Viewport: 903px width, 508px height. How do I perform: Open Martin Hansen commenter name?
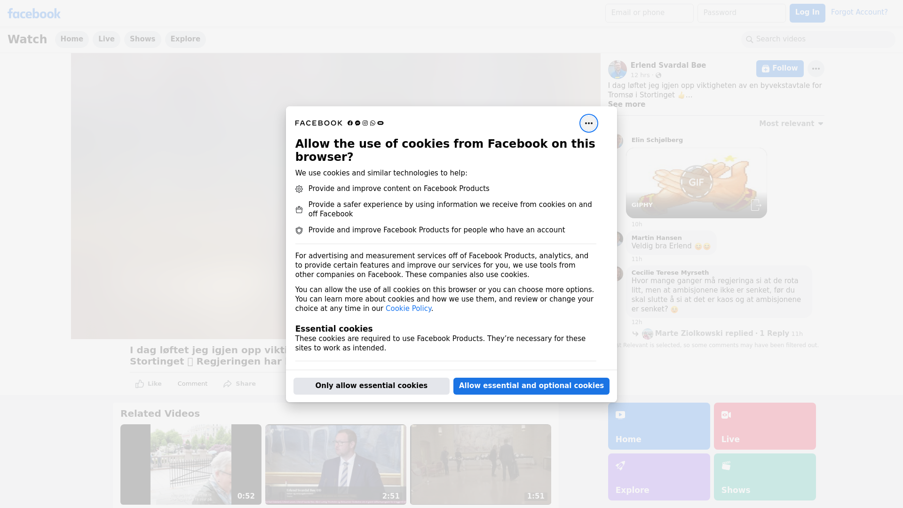(x=656, y=238)
